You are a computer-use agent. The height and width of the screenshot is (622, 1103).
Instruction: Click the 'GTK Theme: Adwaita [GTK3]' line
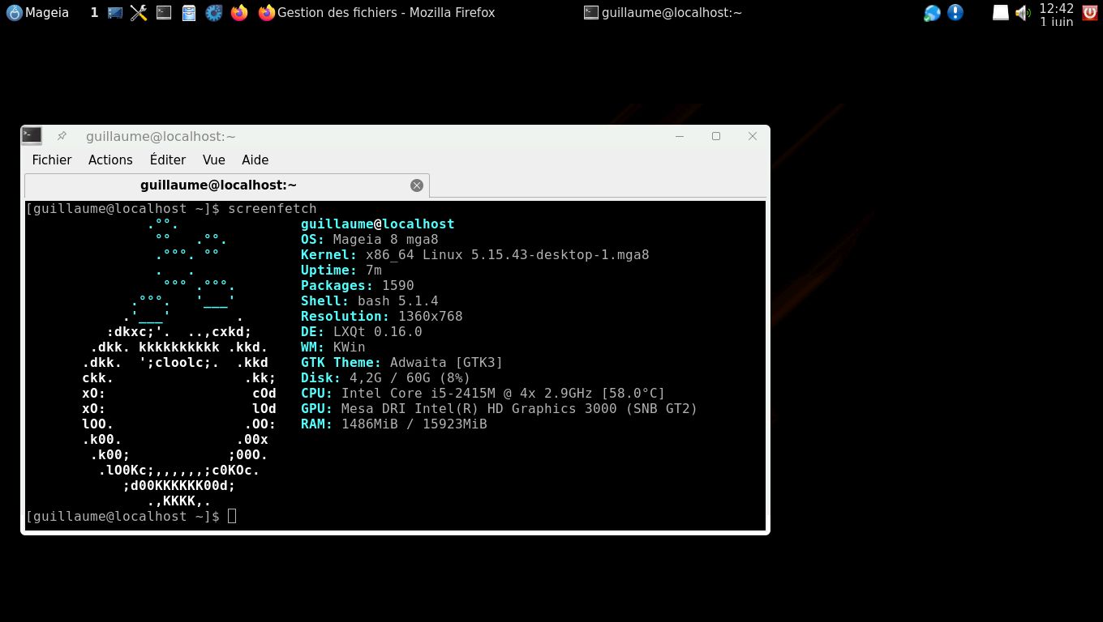pos(402,362)
